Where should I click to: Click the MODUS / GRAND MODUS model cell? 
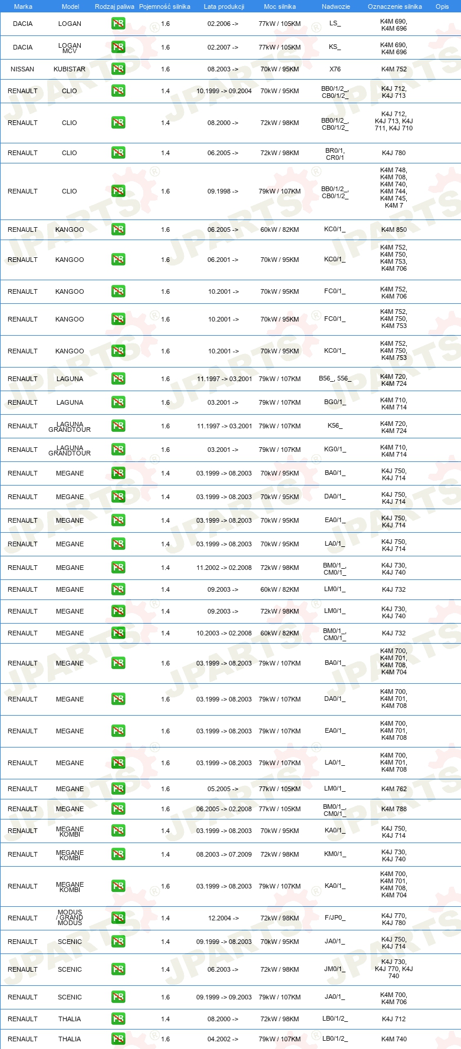click(x=70, y=918)
